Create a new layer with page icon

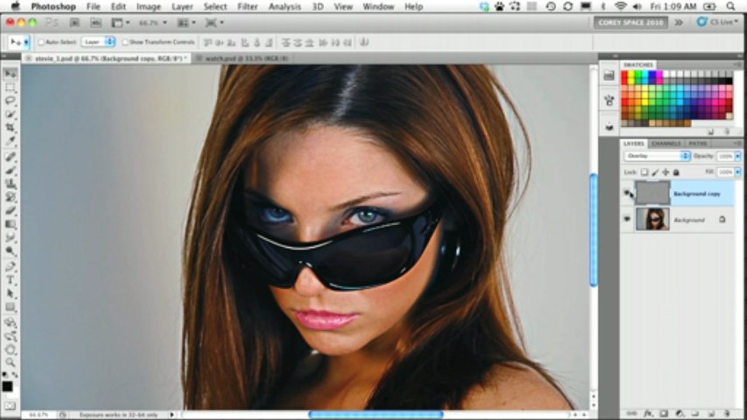(711, 414)
